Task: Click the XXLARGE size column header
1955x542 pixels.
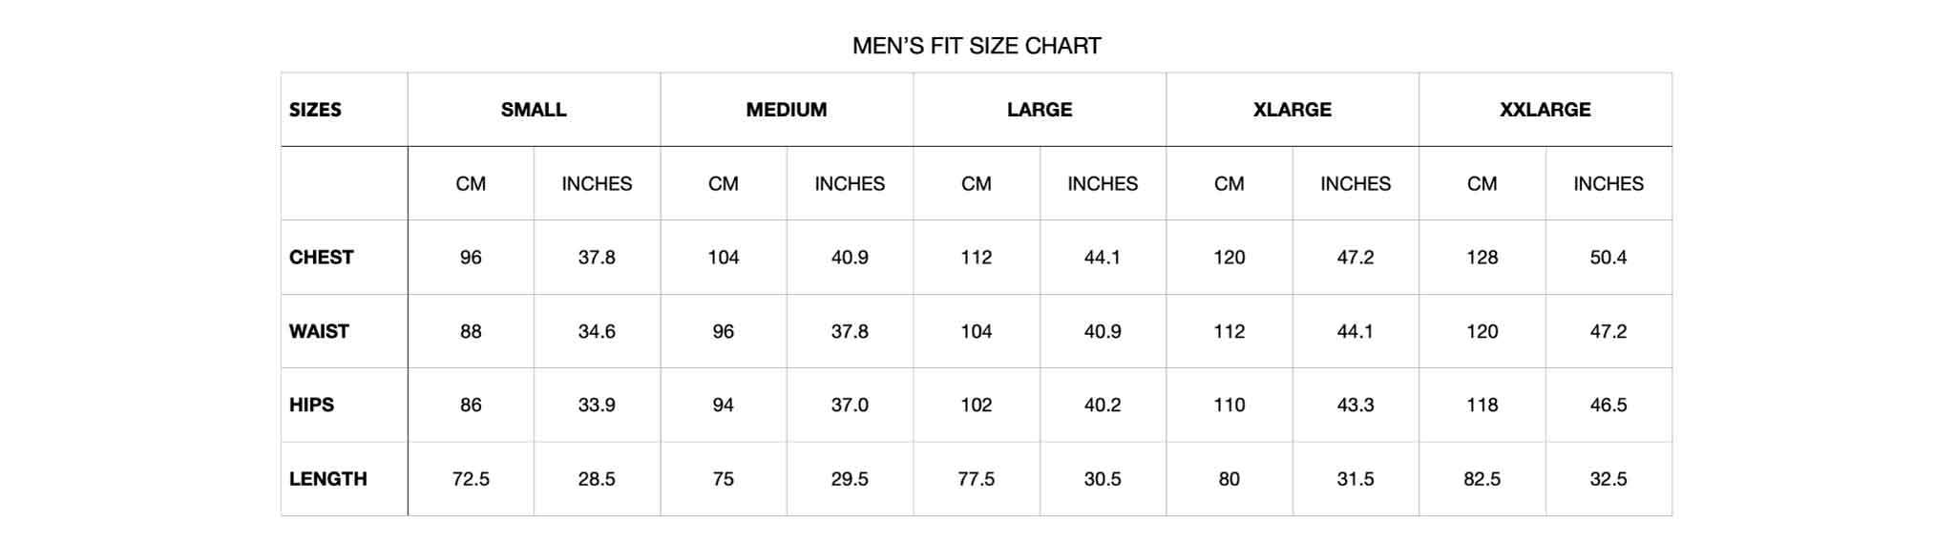Action: click(1545, 110)
